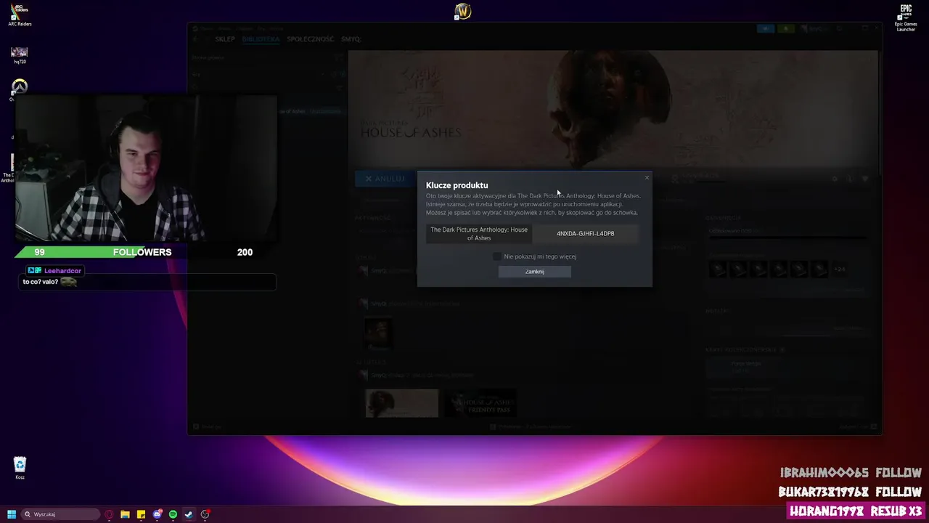Open the Epic Games Launcher desktop shortcut
929x523 pixels.
pyautogui.click(x=906, y=18)
